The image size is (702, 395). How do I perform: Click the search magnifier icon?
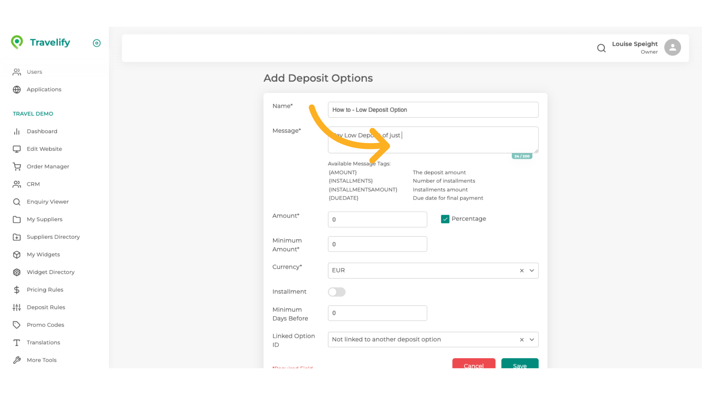[x=601, y=48]
